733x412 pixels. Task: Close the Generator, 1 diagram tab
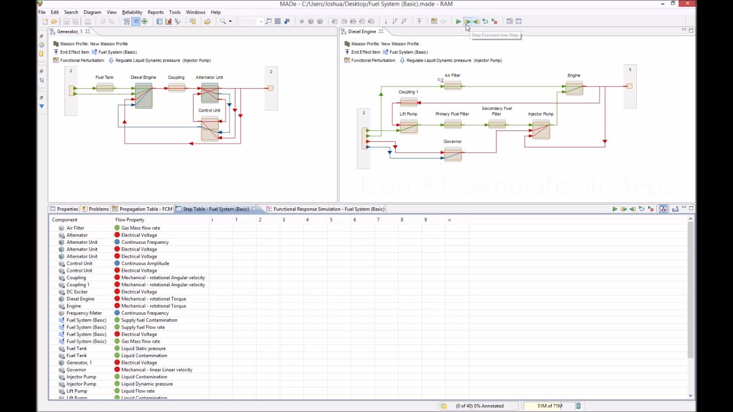pos(87,31)
